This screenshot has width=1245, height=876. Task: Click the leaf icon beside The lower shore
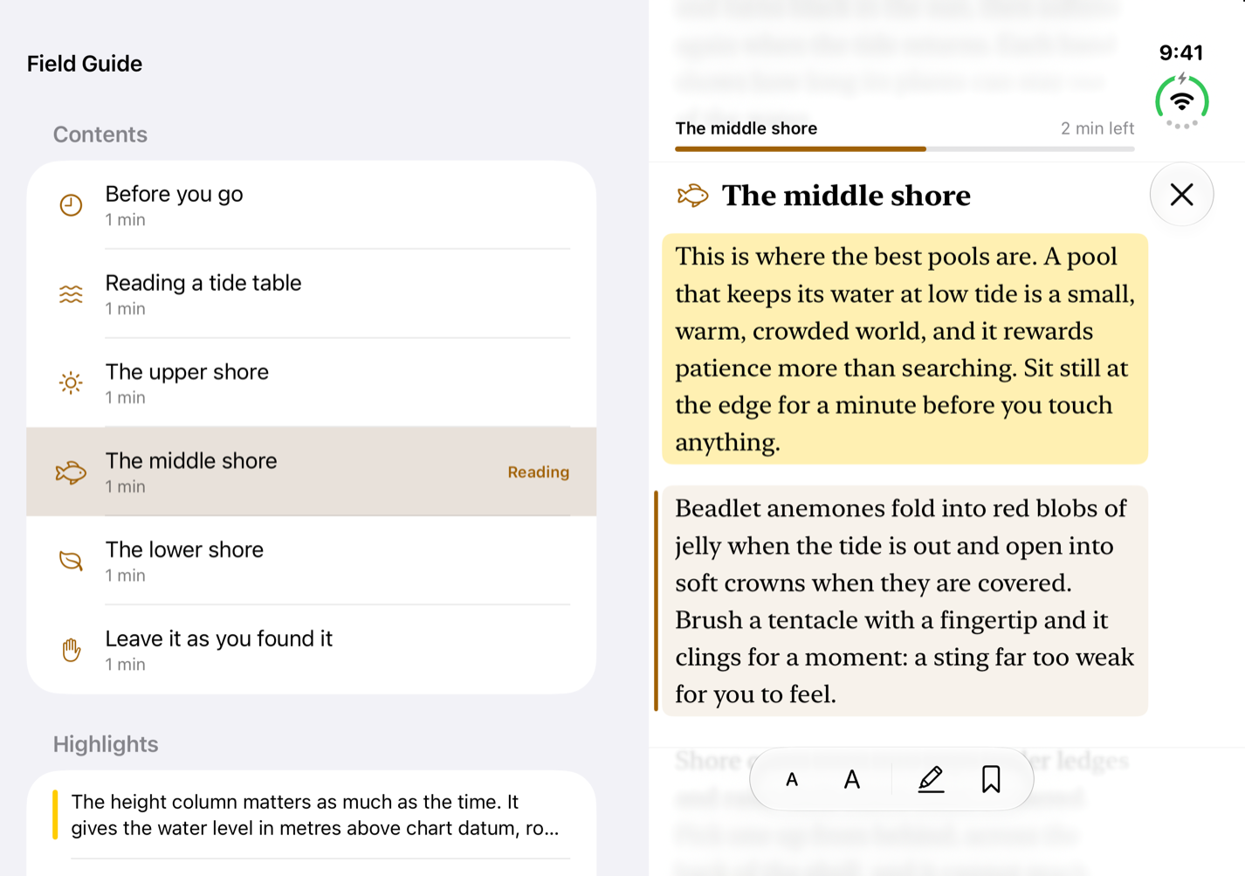click(x=71, y=561)
